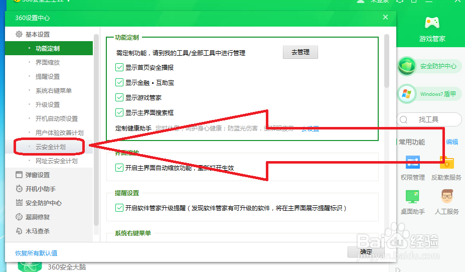
Task: Click the magnifier icon in 找工具 search
Action: (404, 119)
